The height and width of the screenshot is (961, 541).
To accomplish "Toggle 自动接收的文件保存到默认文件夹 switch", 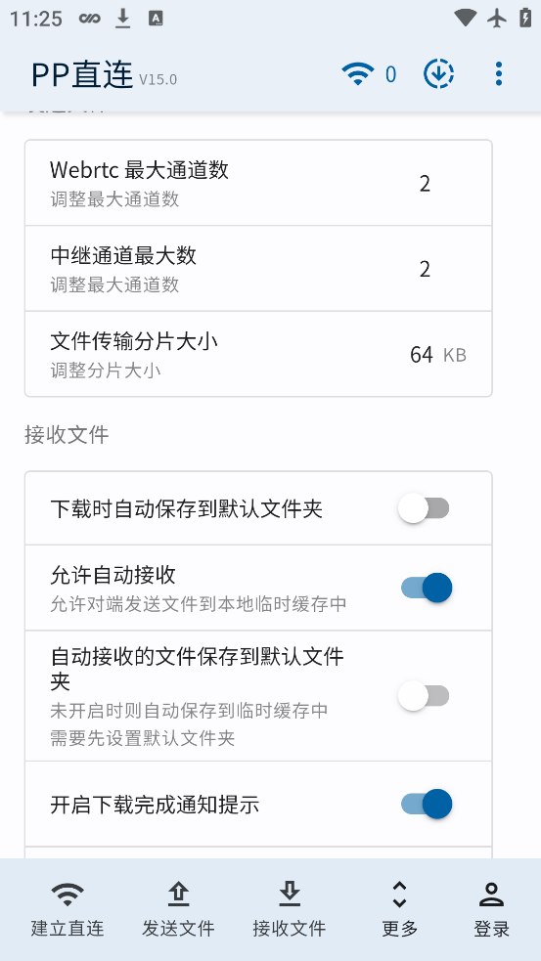I will click(424, 696).
